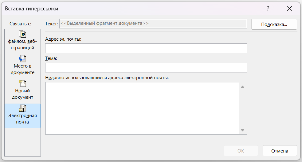Close the 'Вставка гиперссылки' dialog

[289, 9]
